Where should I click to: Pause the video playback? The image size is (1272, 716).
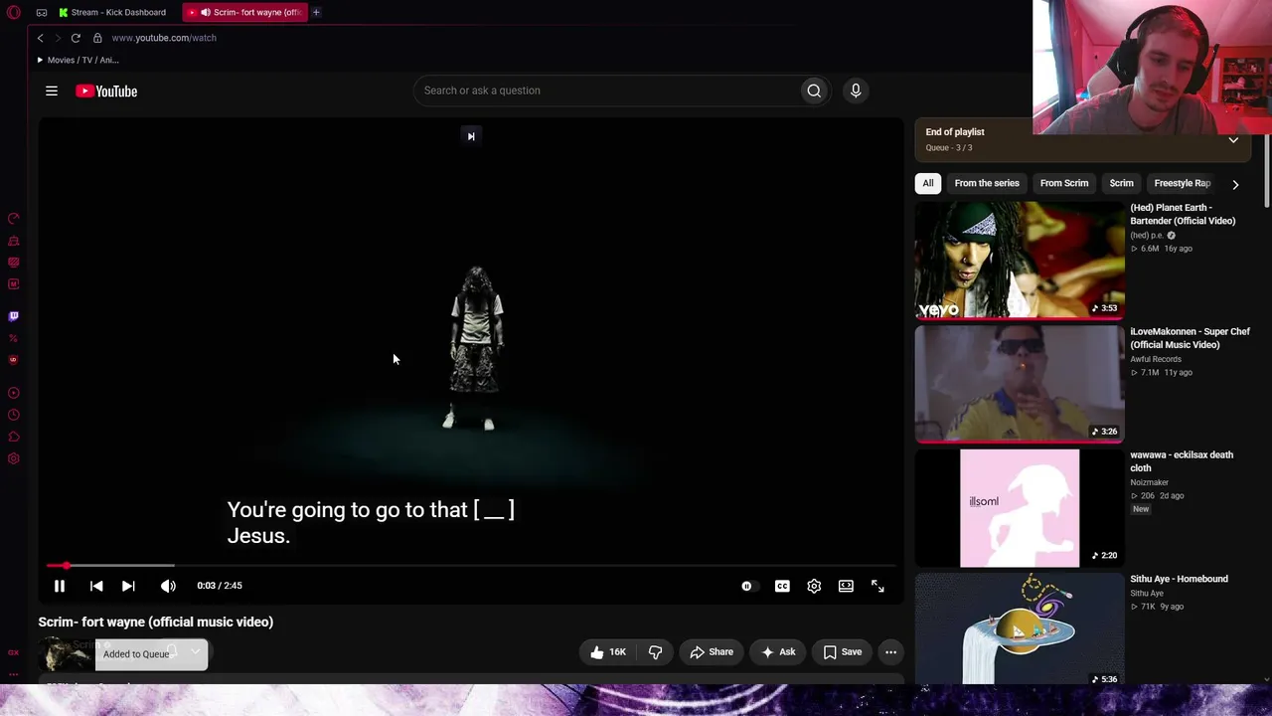[60, 586]
